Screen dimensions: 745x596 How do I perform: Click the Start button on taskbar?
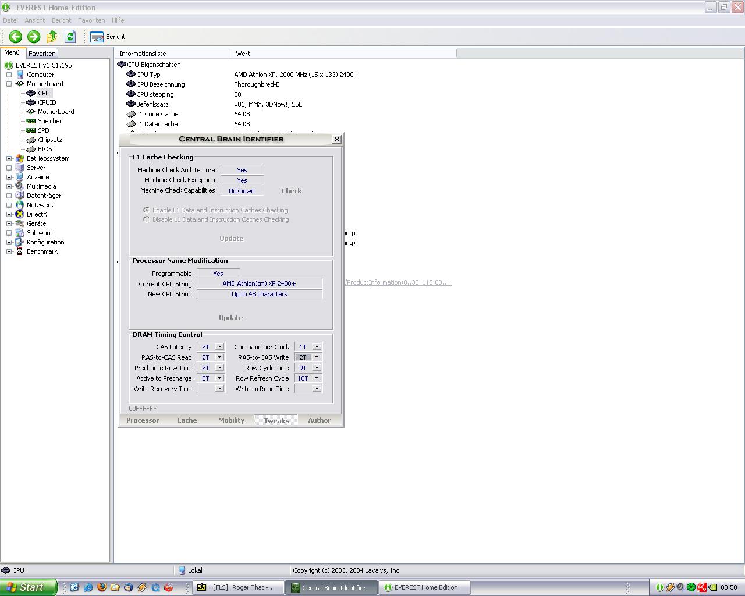point(29,587)
